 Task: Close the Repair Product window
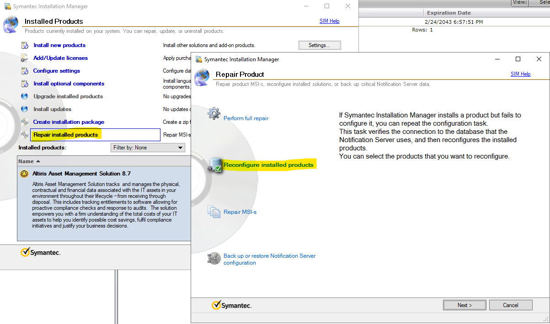click(539, 59)
